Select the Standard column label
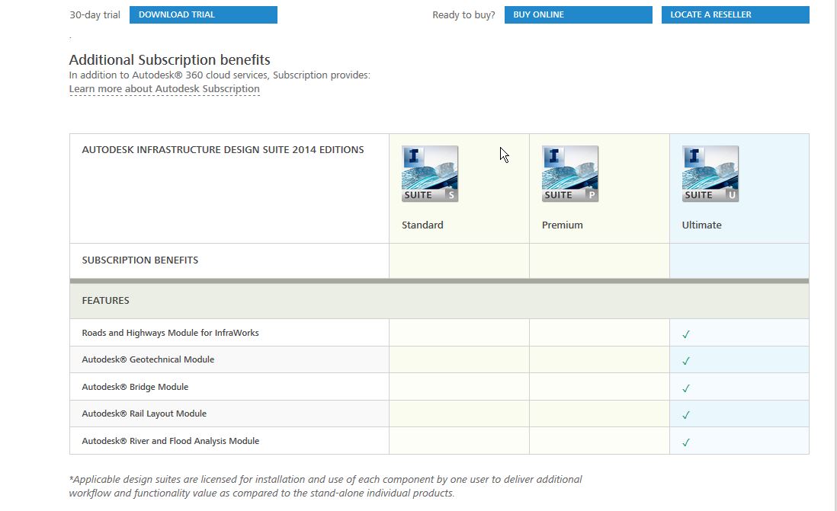Screen dimensions: 837x511 click(422, 225)
